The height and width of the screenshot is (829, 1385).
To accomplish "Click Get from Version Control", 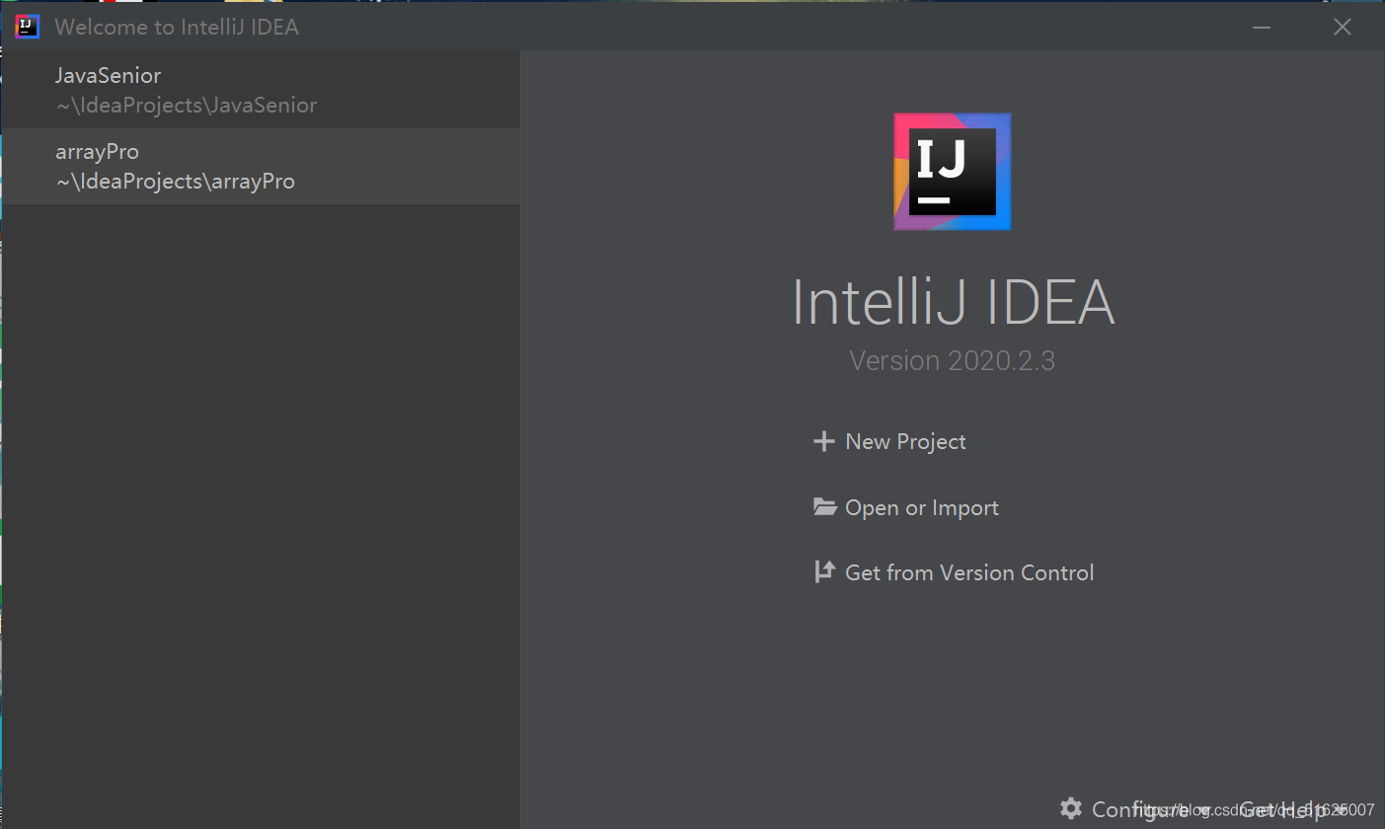I will (969, 572).
